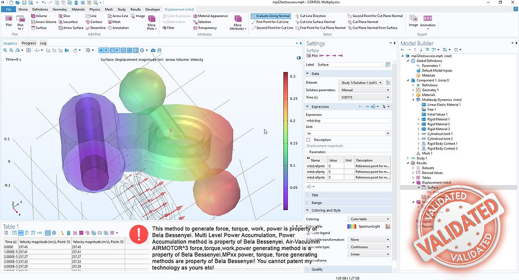
Task: Open the More Plots dropdown
Action: pos(151,22)
